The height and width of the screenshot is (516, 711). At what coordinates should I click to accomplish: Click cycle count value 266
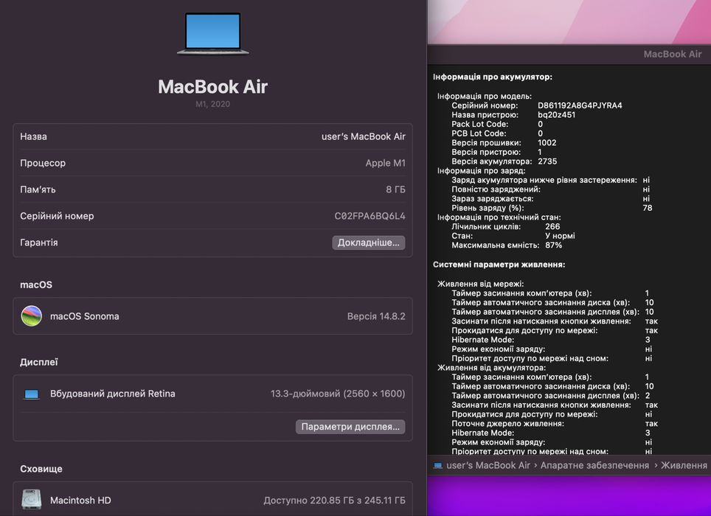[552, 226]
